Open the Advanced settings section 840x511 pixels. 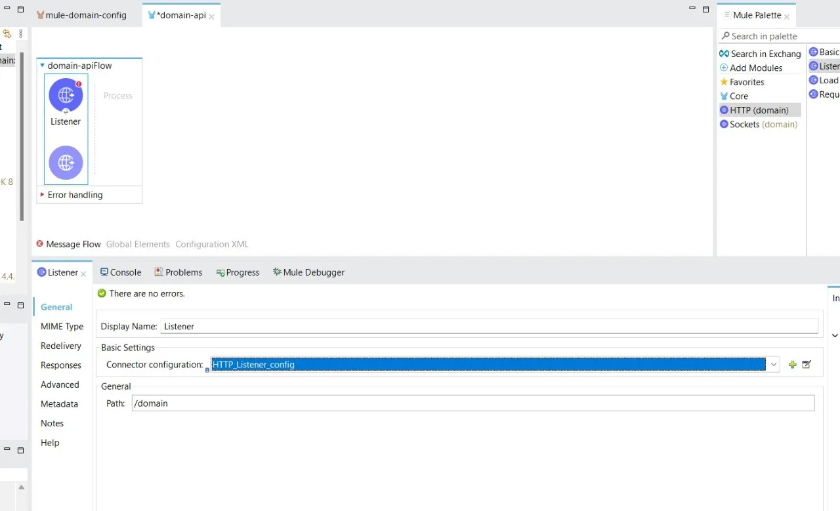[60, 384]
